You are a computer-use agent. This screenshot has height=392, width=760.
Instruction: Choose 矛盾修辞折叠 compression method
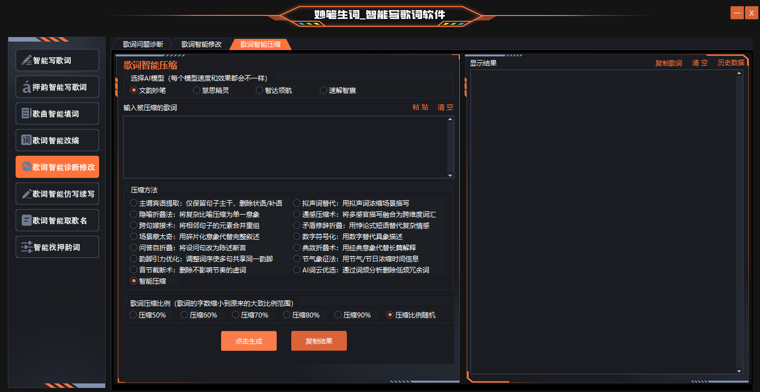point(361,226)
